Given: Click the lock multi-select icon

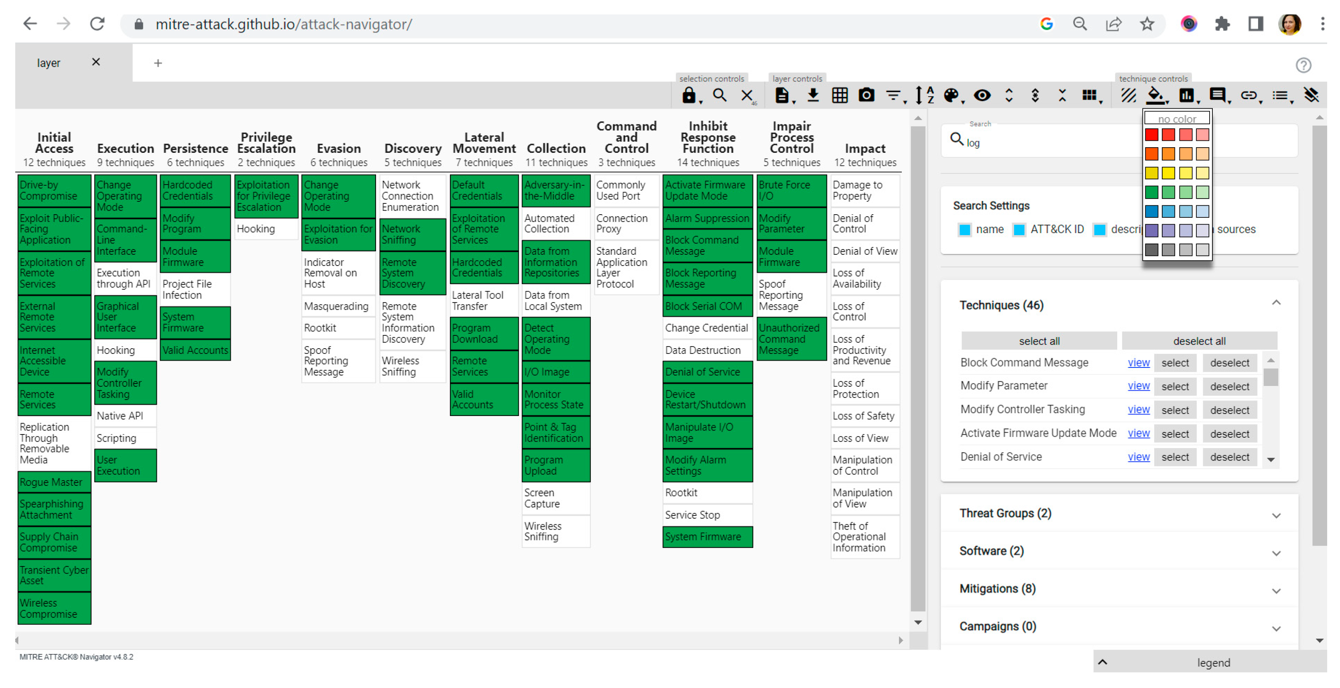Looking at the screenshot, I should (x=689, y=96).
